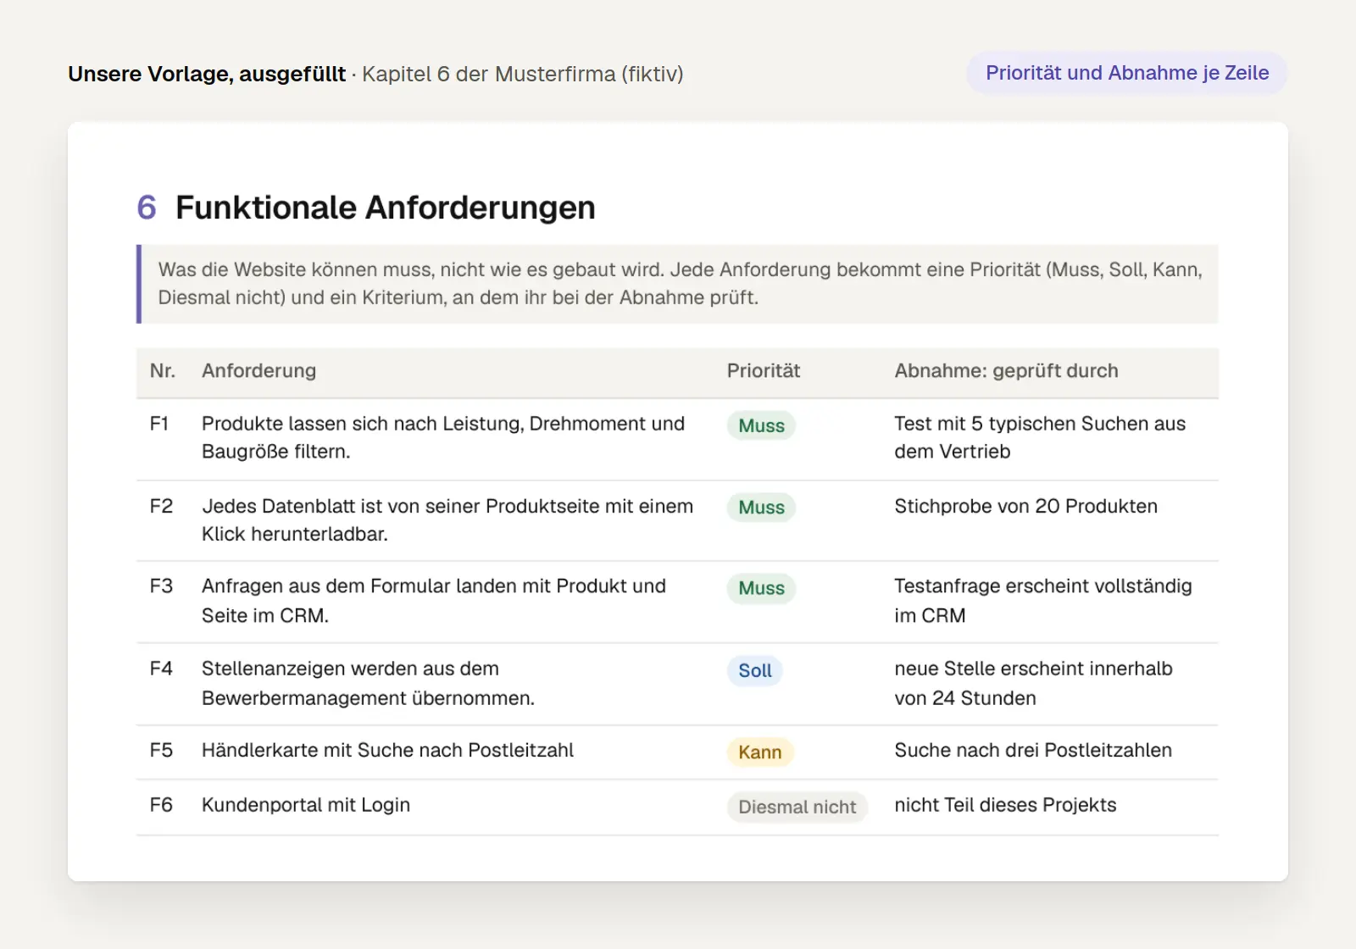Click the yellow Kann priority badge
1356x949 pixels.
[x=760, y=752]
